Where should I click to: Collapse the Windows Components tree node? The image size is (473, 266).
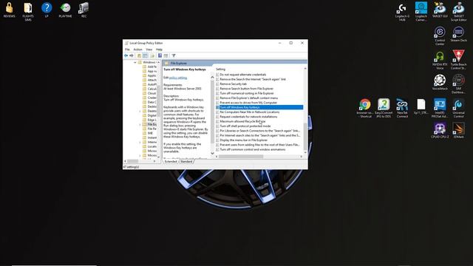coord(135,62)
